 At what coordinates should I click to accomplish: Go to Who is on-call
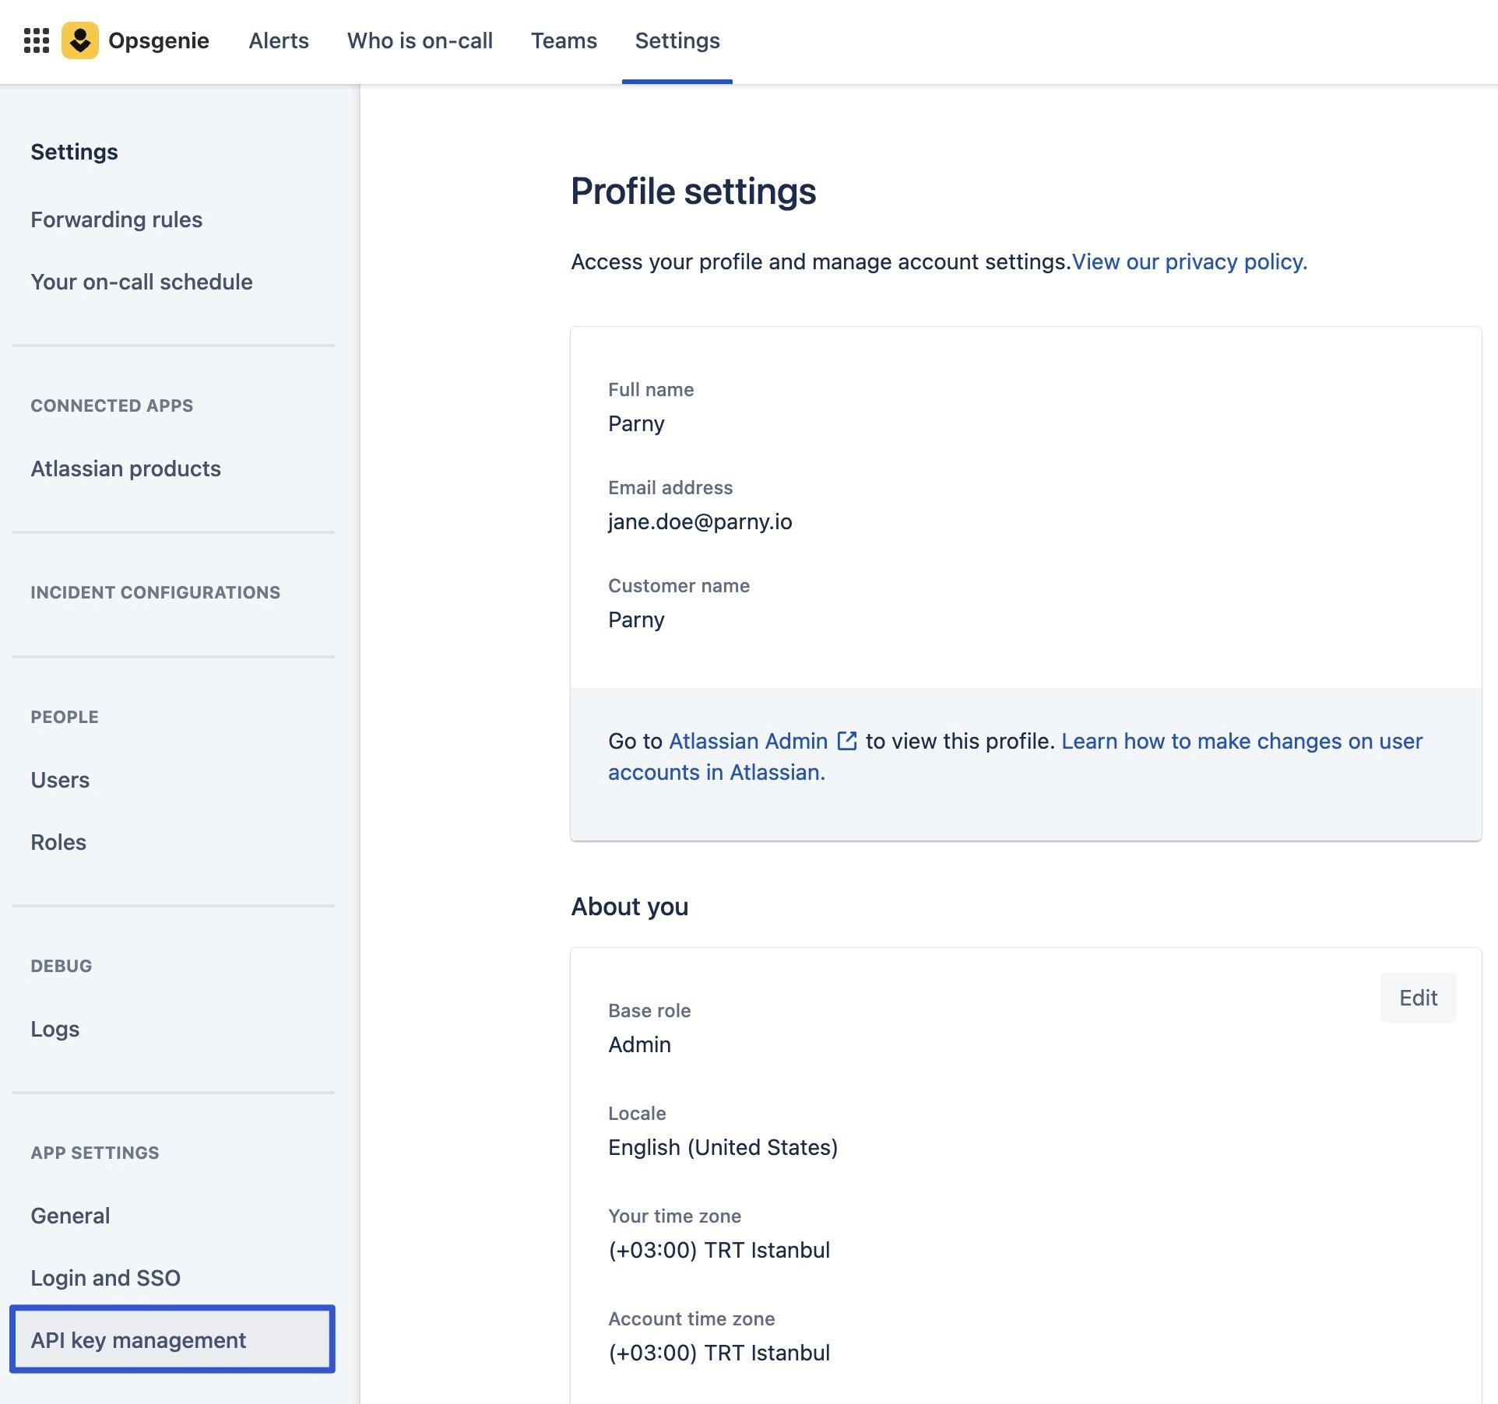420,40
